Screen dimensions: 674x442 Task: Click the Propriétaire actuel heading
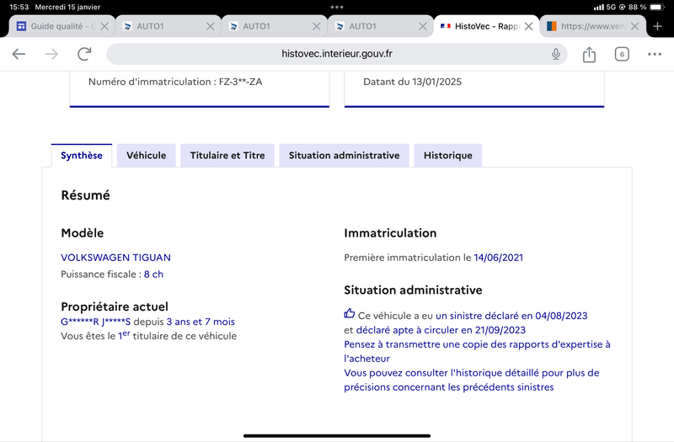click(x=115, y=306)
